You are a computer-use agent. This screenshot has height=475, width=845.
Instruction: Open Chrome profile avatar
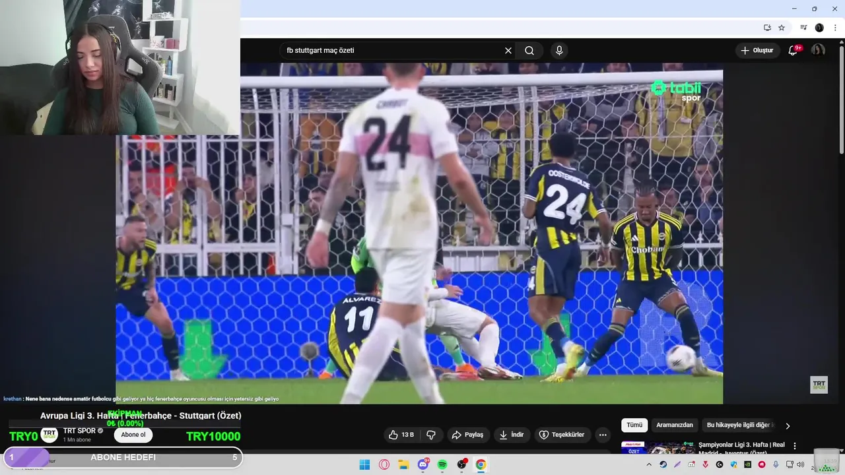point(819,28)
